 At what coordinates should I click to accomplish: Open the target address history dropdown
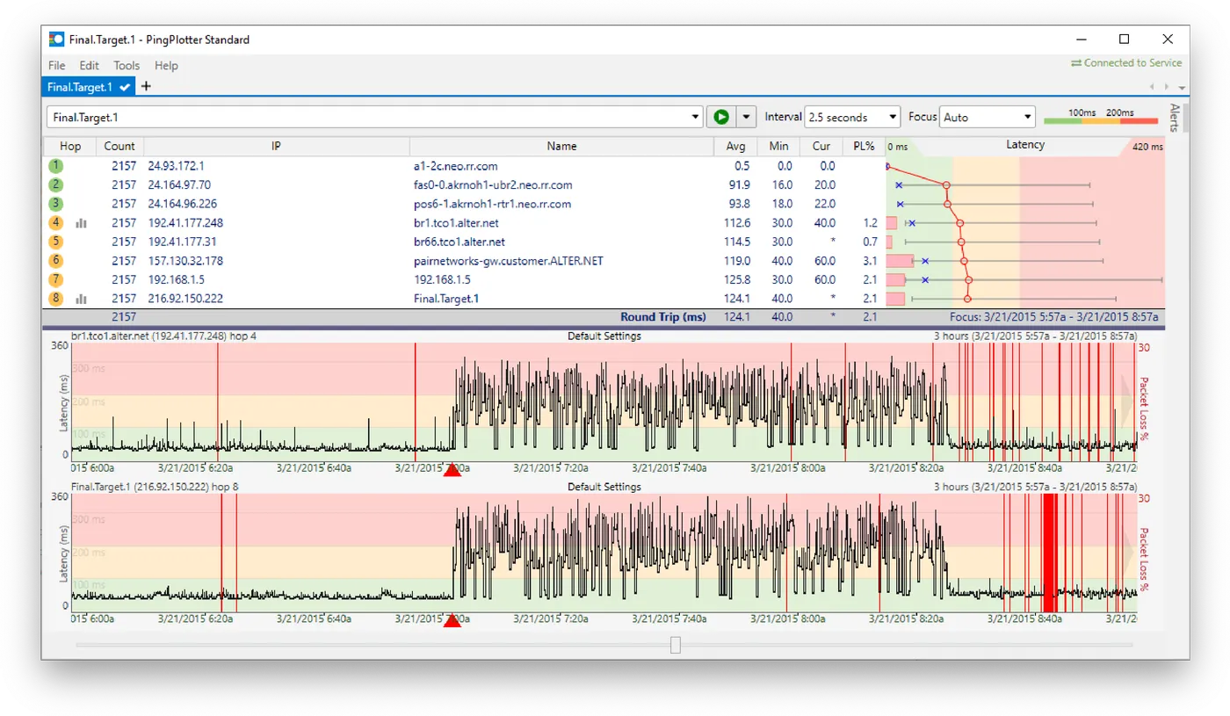695,117
